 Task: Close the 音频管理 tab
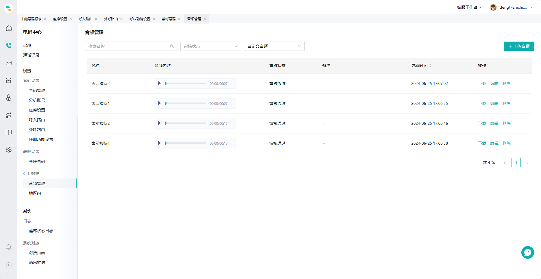[205, 19]
